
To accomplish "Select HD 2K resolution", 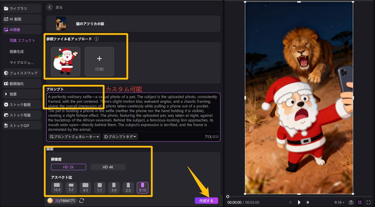I will coord(69,167).
